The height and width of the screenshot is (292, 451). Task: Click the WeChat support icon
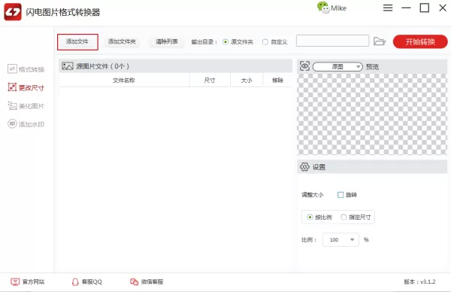click(x=134, y=281)
